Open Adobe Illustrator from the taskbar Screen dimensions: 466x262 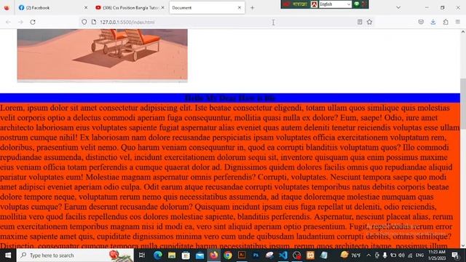coord(242,255)
